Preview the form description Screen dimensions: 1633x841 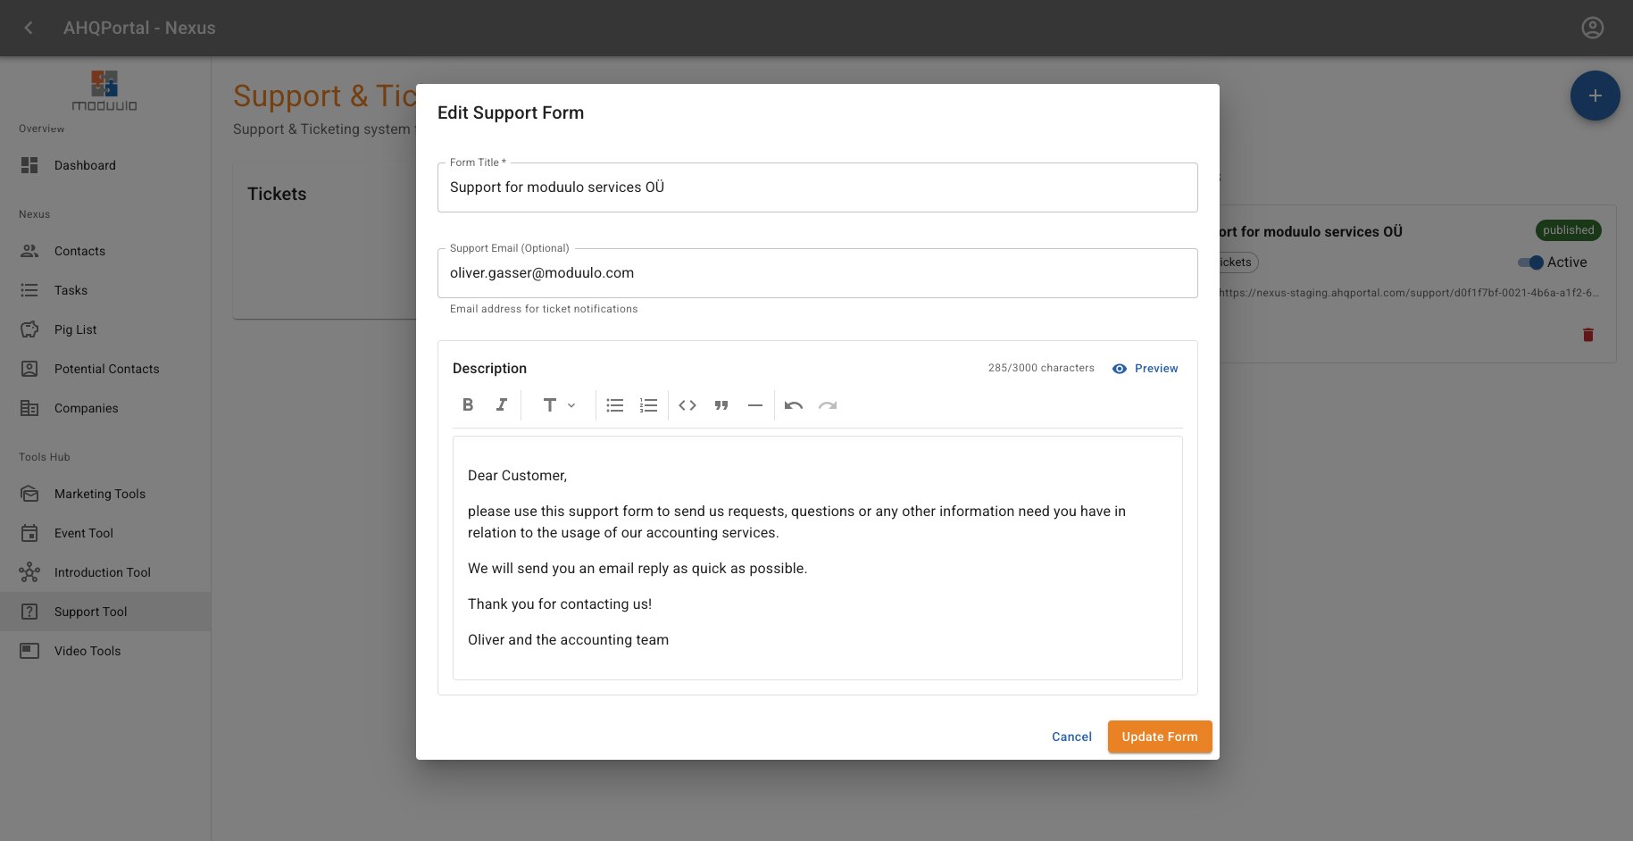coord(1146,368)
